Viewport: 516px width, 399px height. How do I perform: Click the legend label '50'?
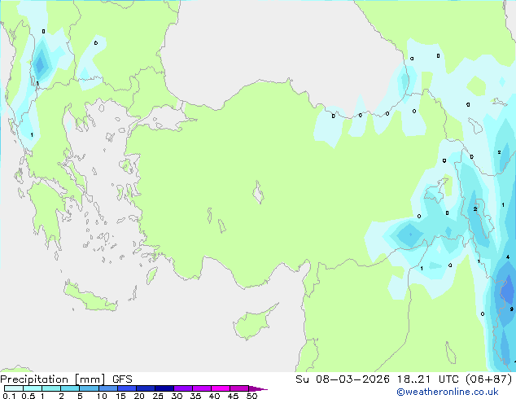click(251, 396)
